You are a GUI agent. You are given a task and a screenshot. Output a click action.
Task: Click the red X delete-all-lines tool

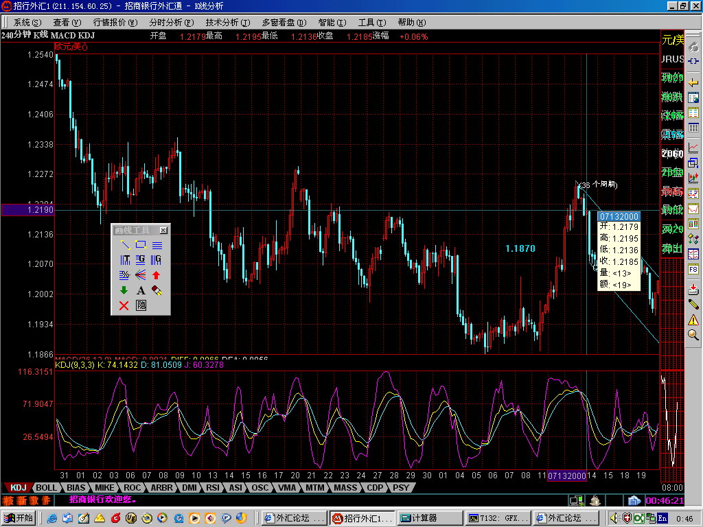pos(124,306)
